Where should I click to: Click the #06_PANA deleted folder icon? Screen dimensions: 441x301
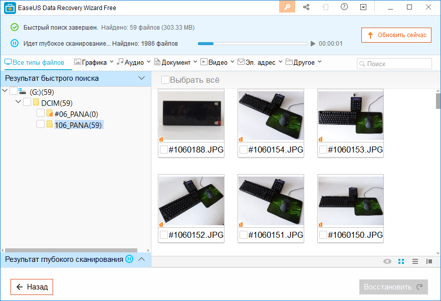[x=50, y=113]
